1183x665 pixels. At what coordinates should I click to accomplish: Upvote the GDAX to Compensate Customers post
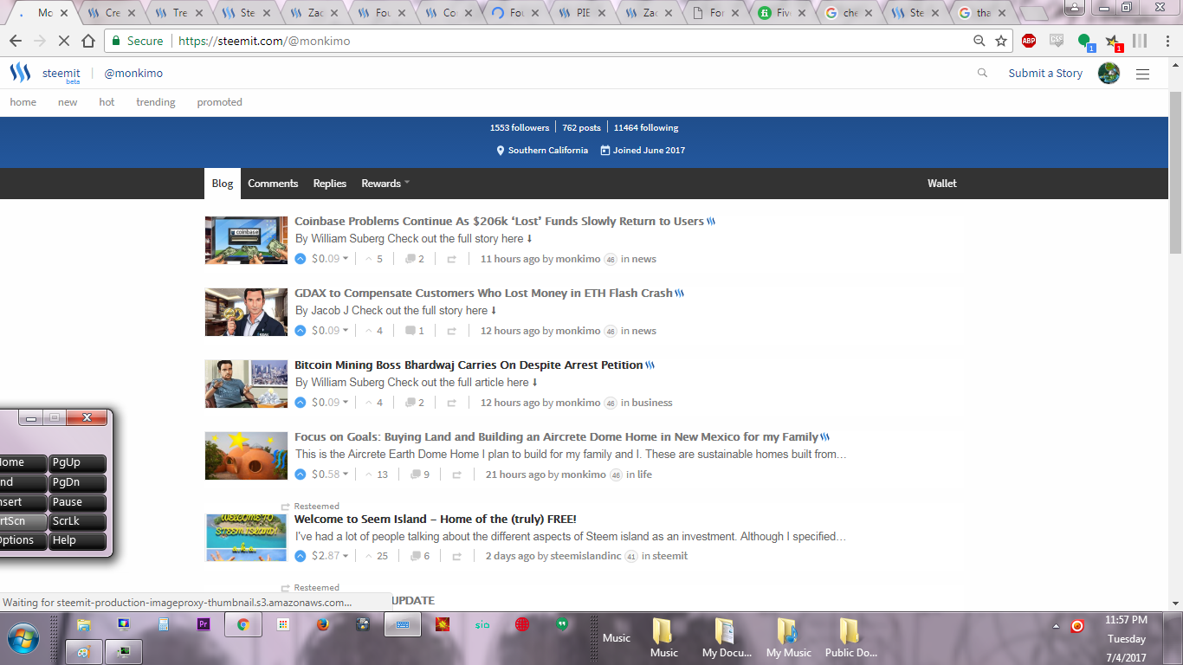tap(301, 331)
